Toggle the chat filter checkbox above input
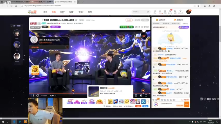The image size is (221, 124). [182, 100]
